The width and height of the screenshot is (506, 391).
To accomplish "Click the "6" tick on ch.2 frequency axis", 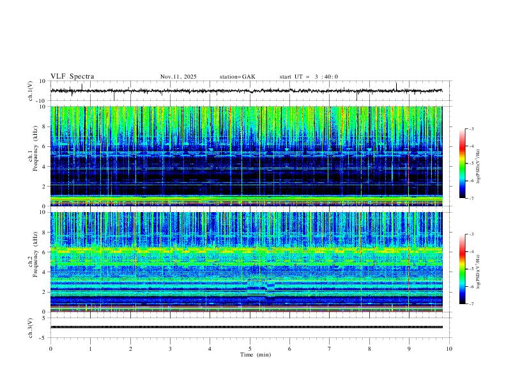I will point(45,252).
